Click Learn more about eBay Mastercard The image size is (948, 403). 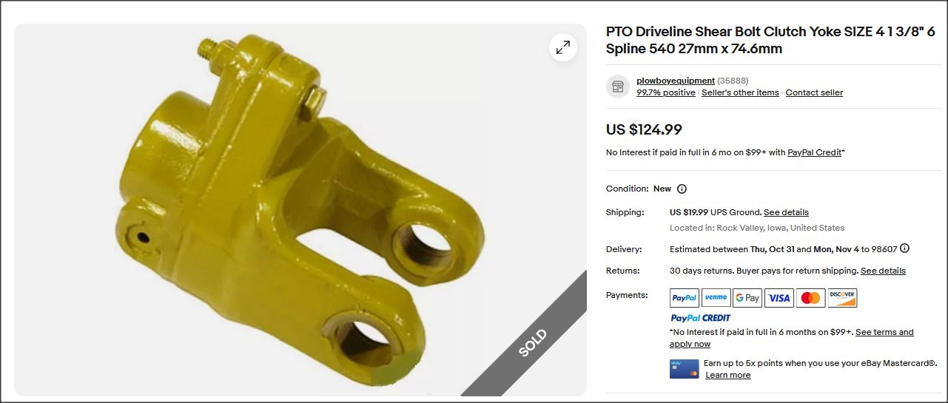coord(727,375)
